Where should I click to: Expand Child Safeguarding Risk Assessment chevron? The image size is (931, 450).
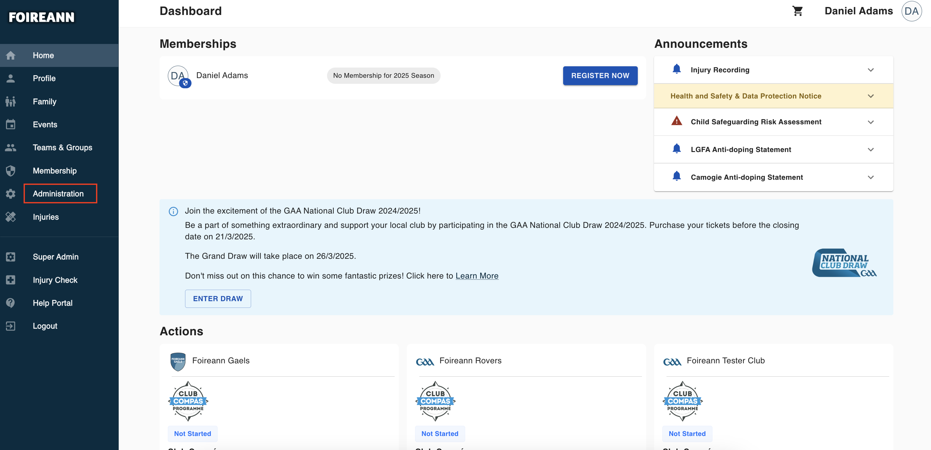pos(871,122)
